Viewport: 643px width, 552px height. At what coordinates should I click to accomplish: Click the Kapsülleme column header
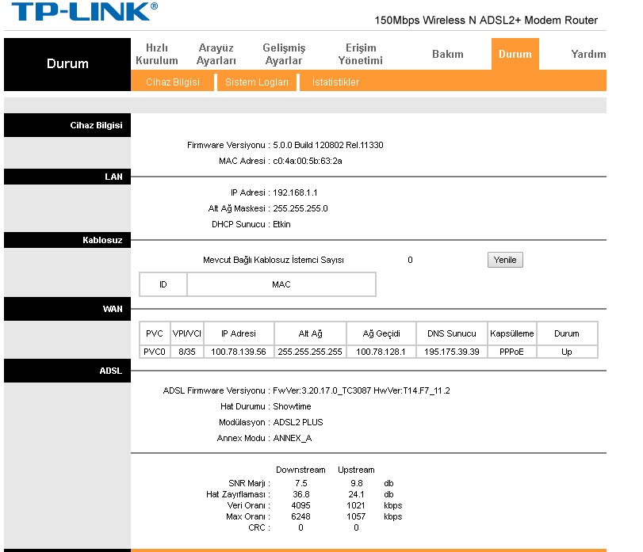(511, 333)
